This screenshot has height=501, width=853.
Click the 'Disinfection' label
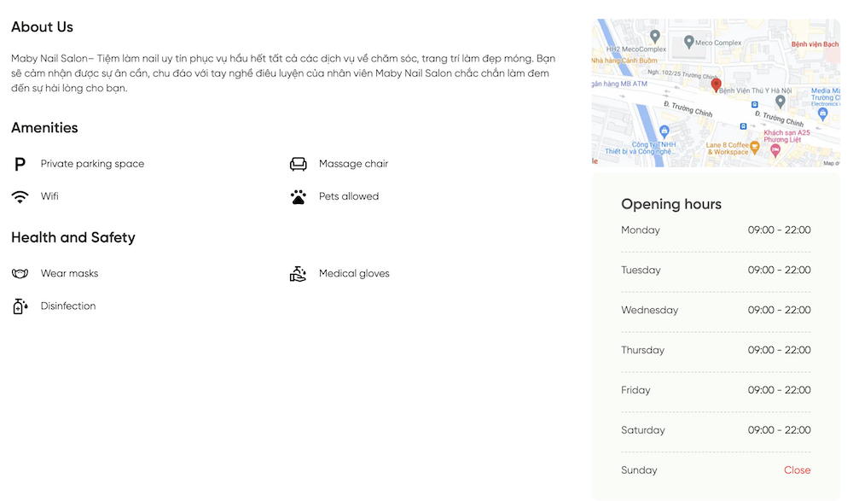68,306
